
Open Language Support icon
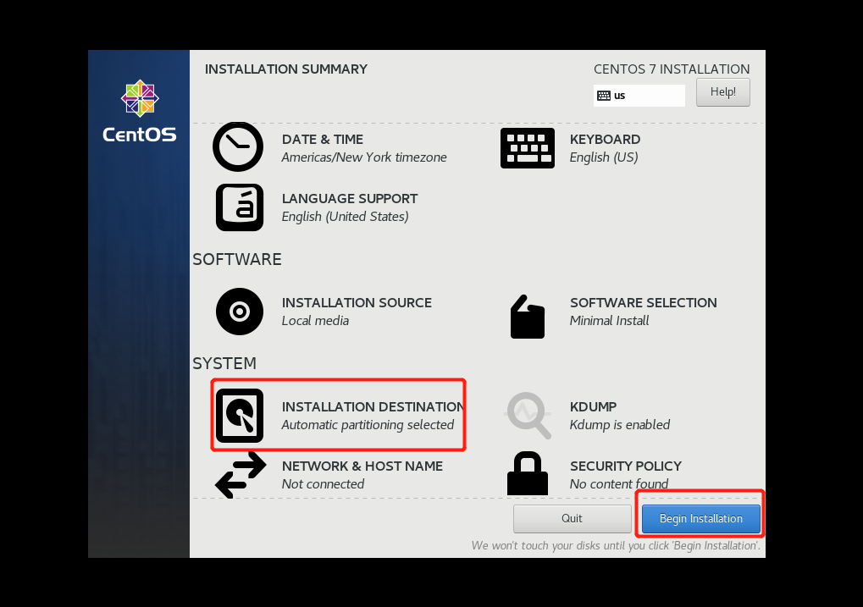point(240,207)
